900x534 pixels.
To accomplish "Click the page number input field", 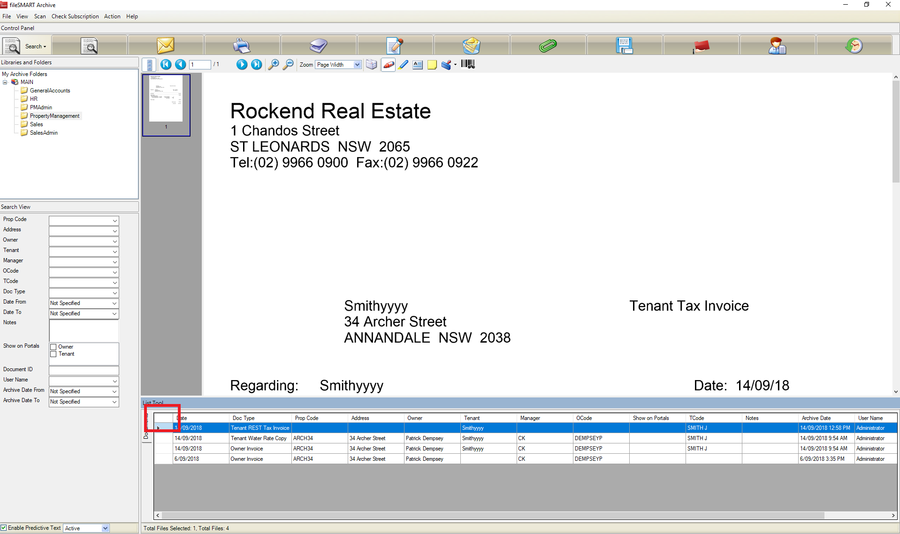I will point(200,65).
